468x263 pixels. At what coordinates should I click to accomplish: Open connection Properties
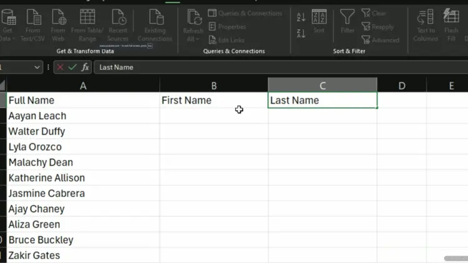227,27
